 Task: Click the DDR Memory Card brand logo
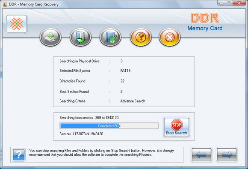[205, 22]
